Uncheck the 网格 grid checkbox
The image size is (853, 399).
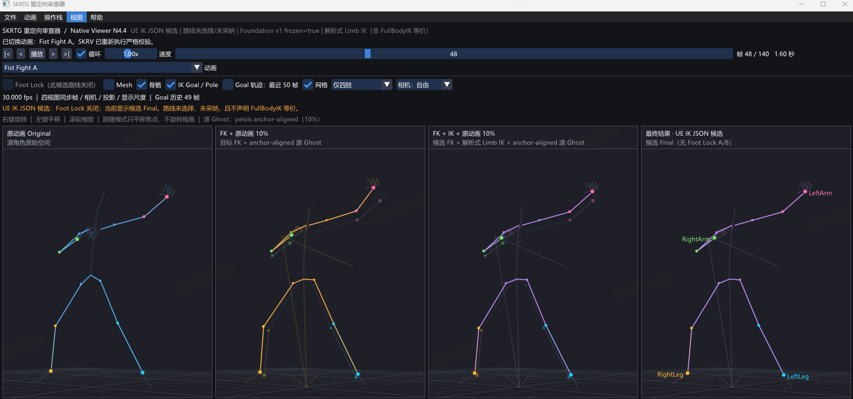308,85
